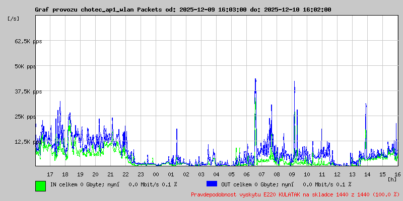Click the green IN legend swatch

pos(41,186)
